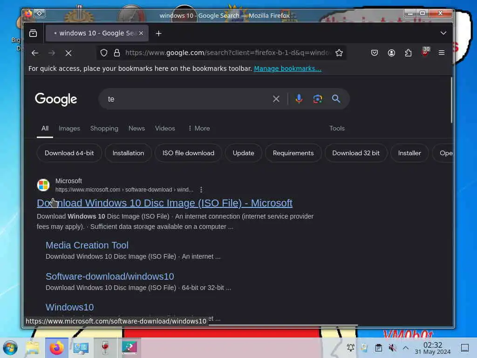This screenshot has width=477, height=358.
Task: Clear the Google search box text
Action: click(276, 99)
